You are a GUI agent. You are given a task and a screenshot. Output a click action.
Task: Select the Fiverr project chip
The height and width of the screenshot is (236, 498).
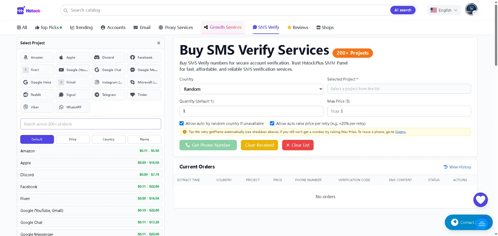pos(37,70)
